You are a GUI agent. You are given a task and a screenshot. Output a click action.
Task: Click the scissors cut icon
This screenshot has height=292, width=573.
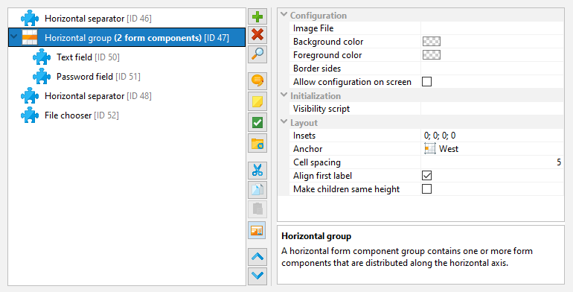[x=257, y=171]
